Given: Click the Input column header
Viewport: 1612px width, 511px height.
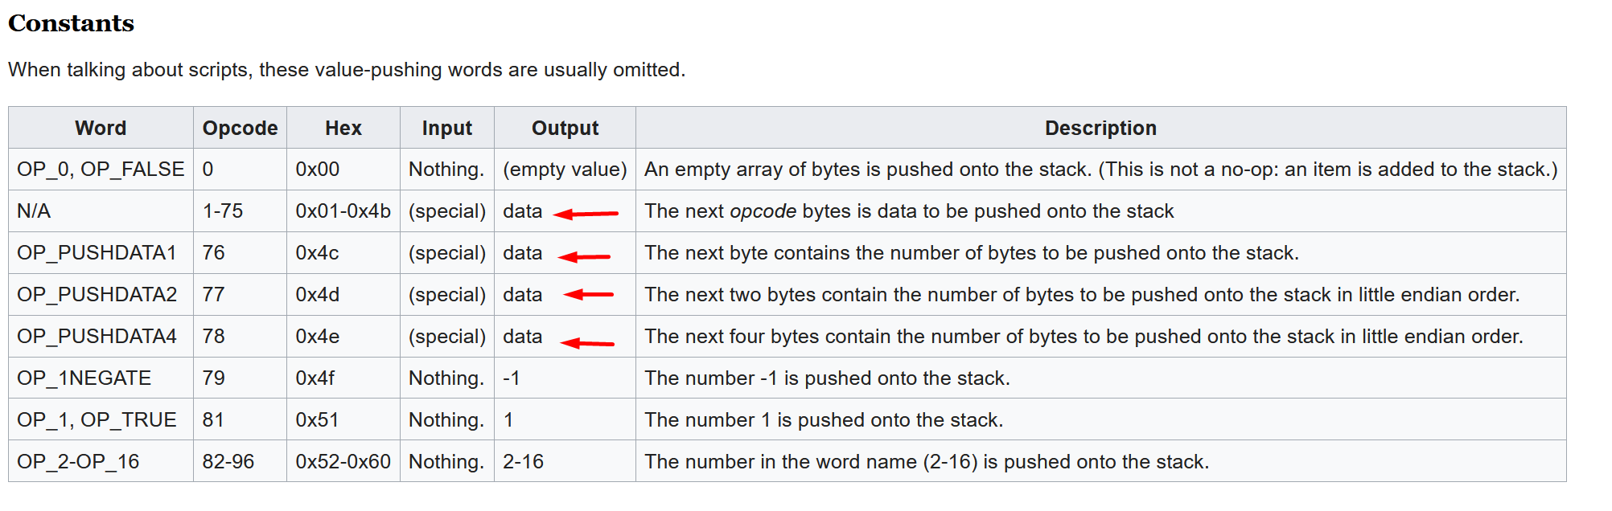Looking at the screenshot, I should tap(447, 128).
